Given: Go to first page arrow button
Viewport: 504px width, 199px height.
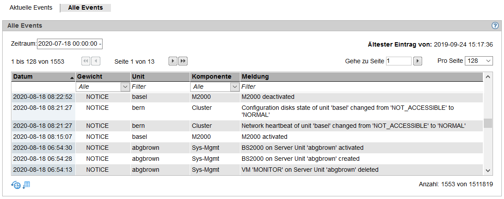Looking at the screenshot, I should [x=86, y=62].
